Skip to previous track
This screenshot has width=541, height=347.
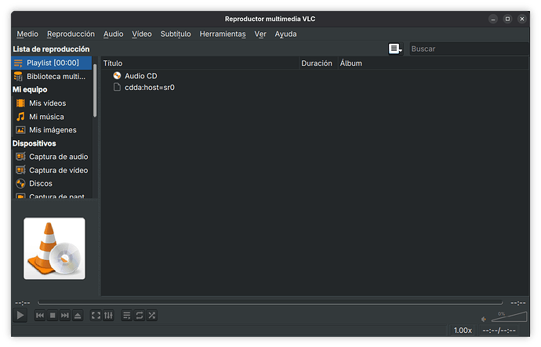pos(40,316)
